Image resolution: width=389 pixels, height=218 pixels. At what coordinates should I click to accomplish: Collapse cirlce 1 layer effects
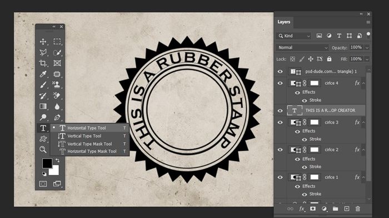(363, 177)
